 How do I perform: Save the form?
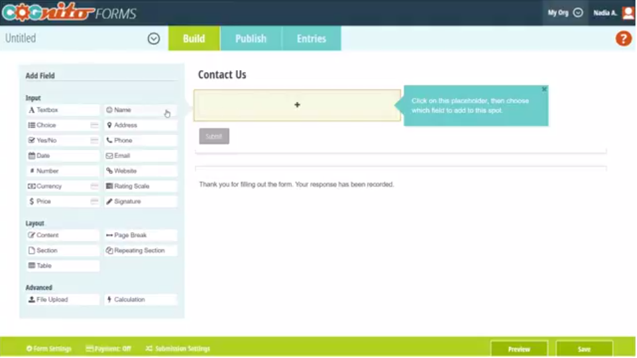[x=584, y=349]
